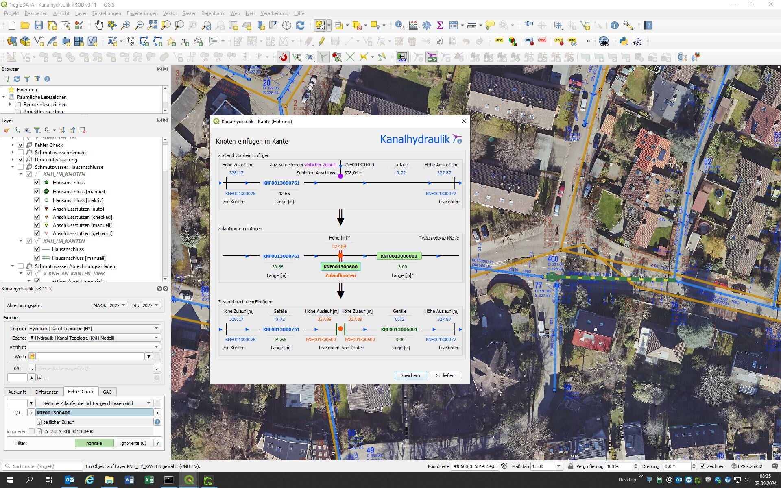Open the layer styling panel brush icon

(7, 130)
